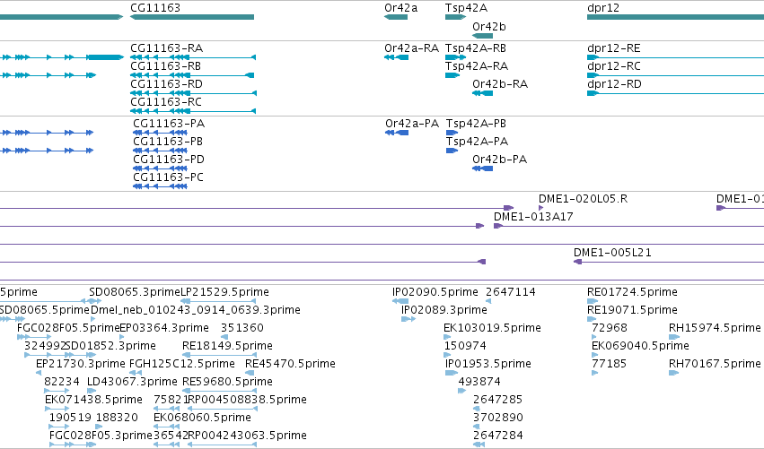Click EST EK071438.5prime

click(x=93, y=400)
